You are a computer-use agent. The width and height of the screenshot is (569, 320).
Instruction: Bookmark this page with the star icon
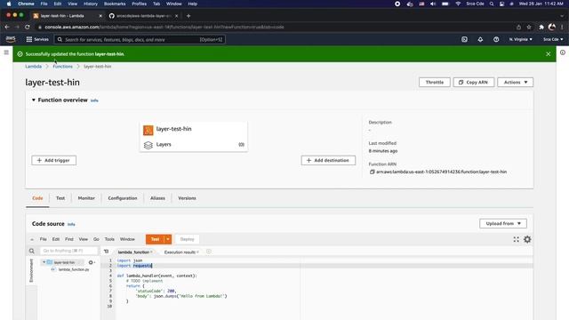point(529,27)
